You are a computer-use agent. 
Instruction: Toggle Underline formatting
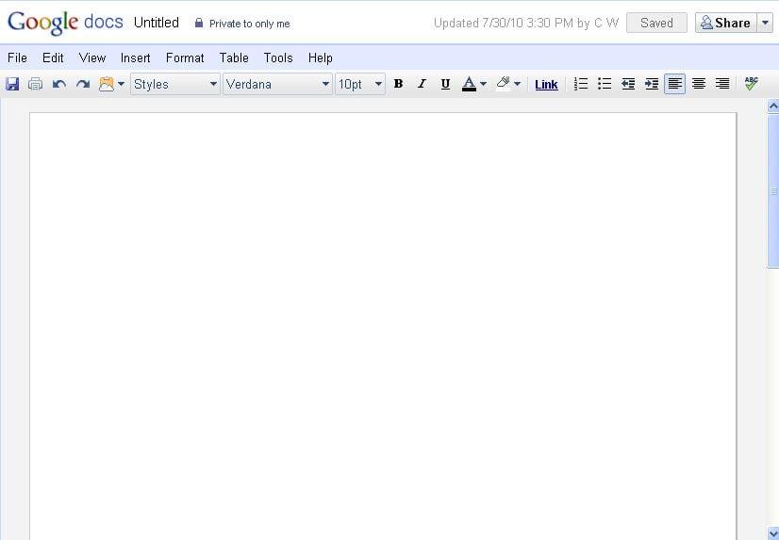click(x=445, y=84)
